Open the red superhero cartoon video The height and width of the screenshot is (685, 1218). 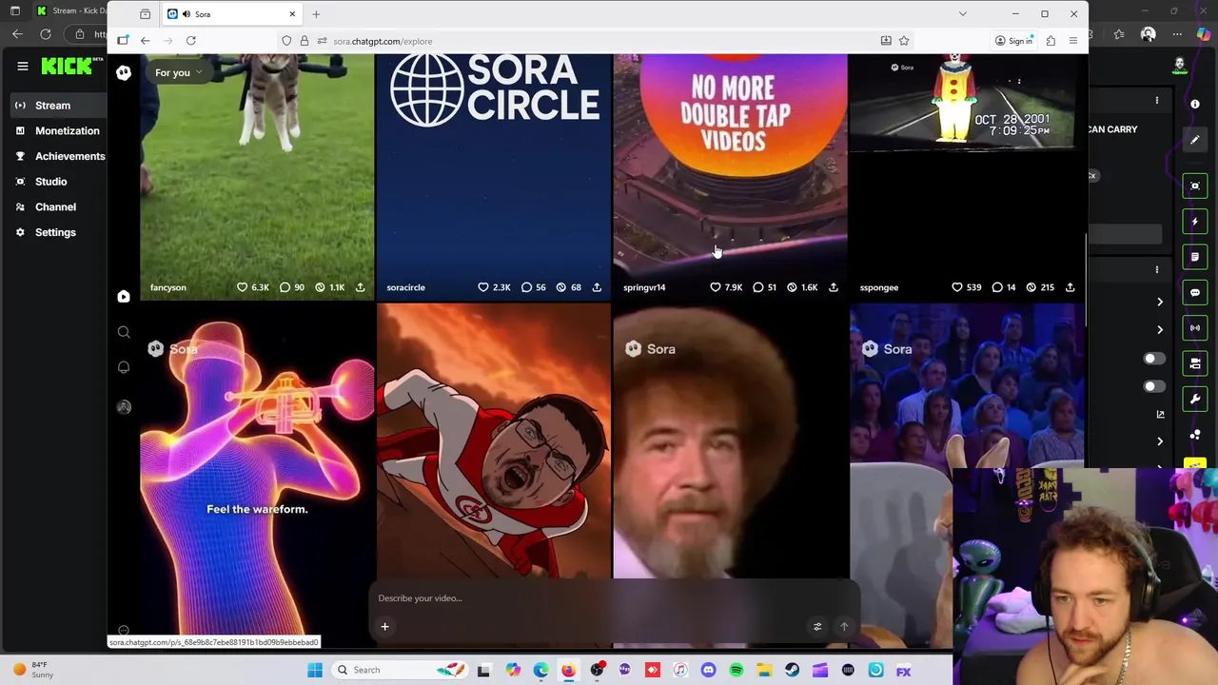(493, 442)
